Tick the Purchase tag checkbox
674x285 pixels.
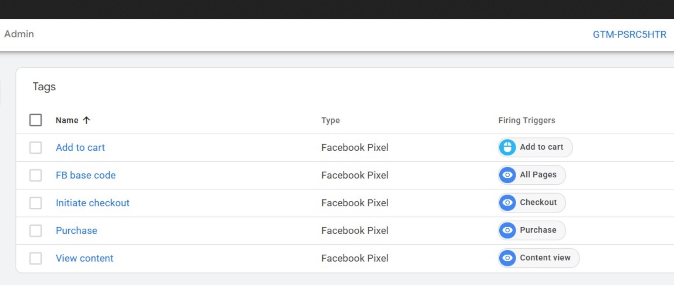pyautogui.click(x=36, y=230)
